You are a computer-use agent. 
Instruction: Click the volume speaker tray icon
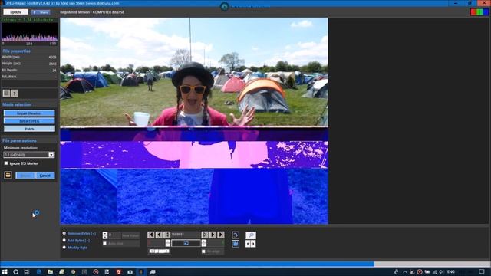click(x=442, y=271)
